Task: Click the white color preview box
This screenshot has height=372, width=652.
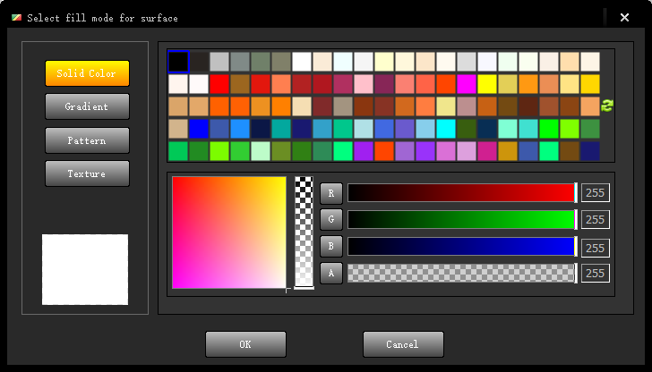Action: [x=85, y=269]
